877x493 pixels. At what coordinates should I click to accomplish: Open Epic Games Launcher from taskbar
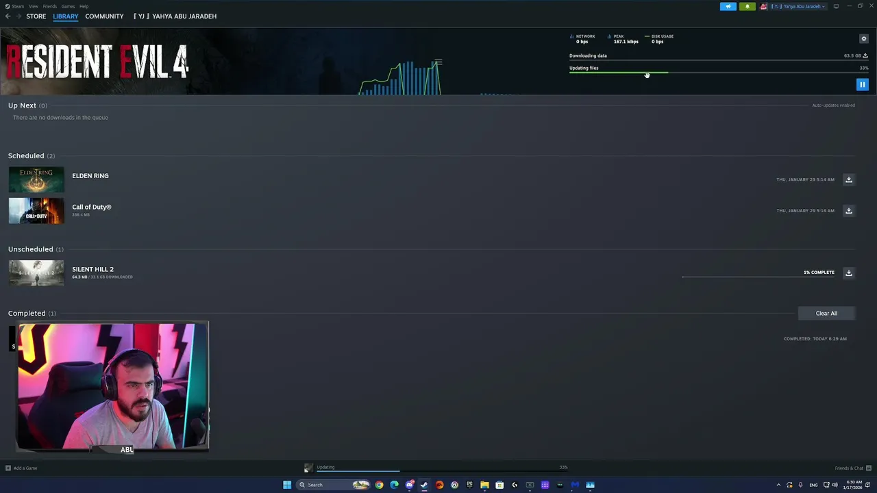click(x=469, y=485)
